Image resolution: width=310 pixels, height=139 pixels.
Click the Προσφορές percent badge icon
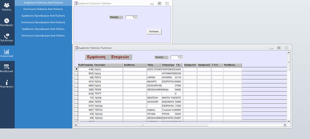(x=7, y=21)
